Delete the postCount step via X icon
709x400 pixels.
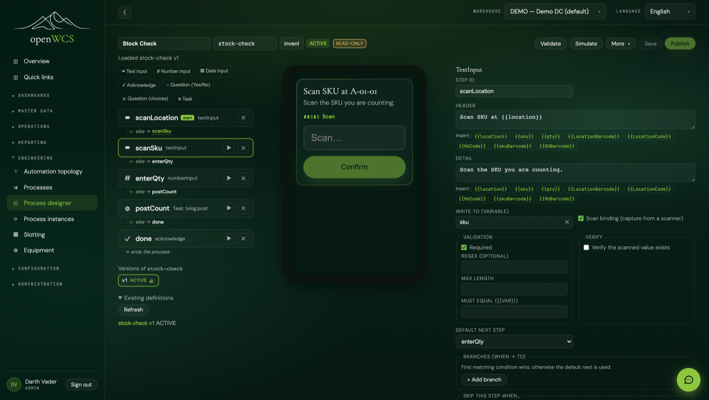[243, 208]
